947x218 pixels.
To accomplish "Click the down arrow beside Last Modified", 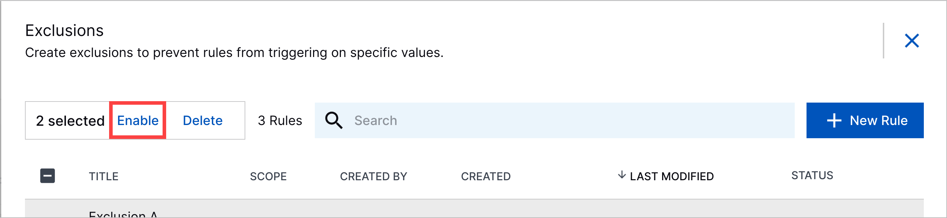I will point(622,175).
